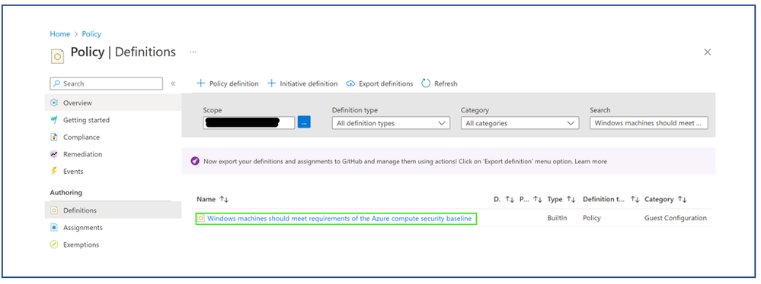
Task: Click the Getting started rocket icon
Action: 54,120
